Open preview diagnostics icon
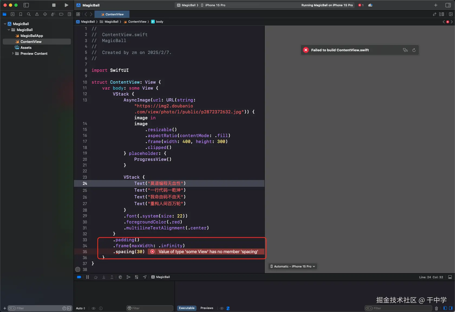The image size is (455, 312). (405, 50)
